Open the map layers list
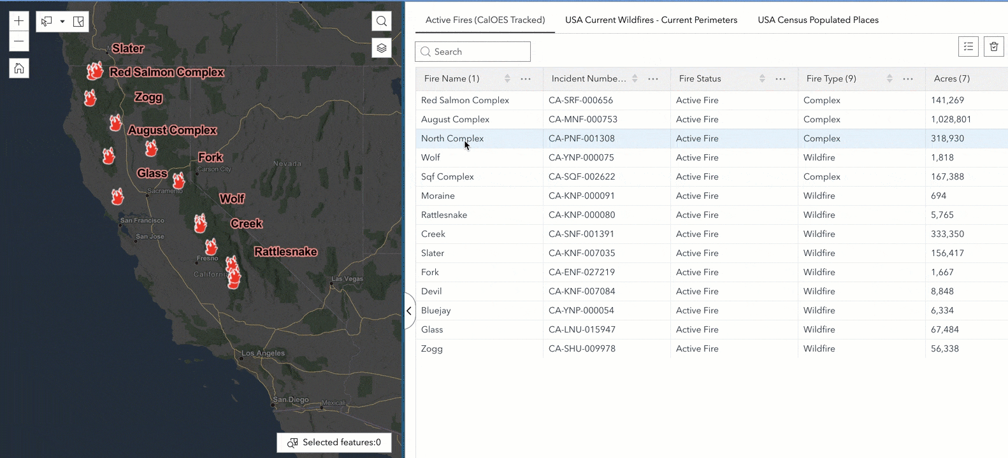 [x=382, y=48]
